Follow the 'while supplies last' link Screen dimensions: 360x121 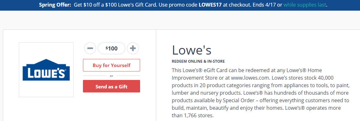(305, 5)
